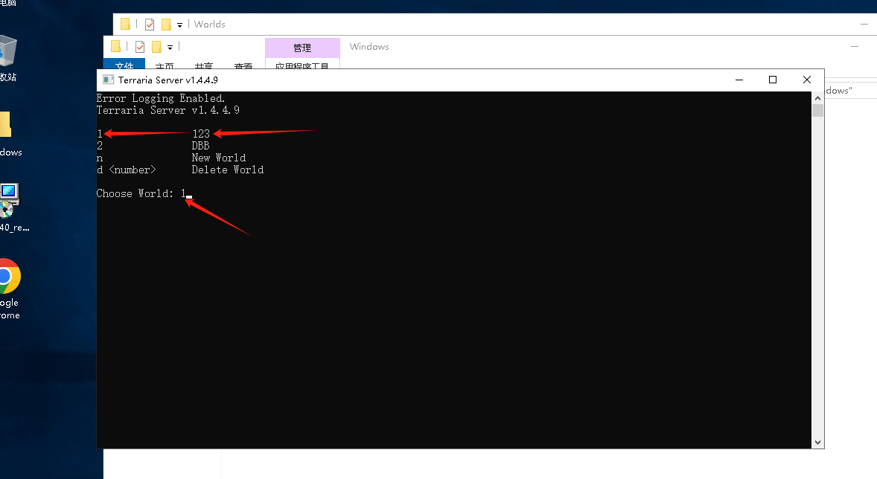
Task: Click the Delete World option text
Action: pos(228,170)
